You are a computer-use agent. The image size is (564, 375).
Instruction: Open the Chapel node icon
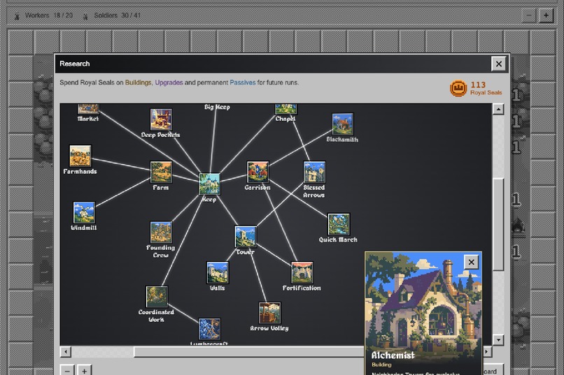tap(286, 109)
